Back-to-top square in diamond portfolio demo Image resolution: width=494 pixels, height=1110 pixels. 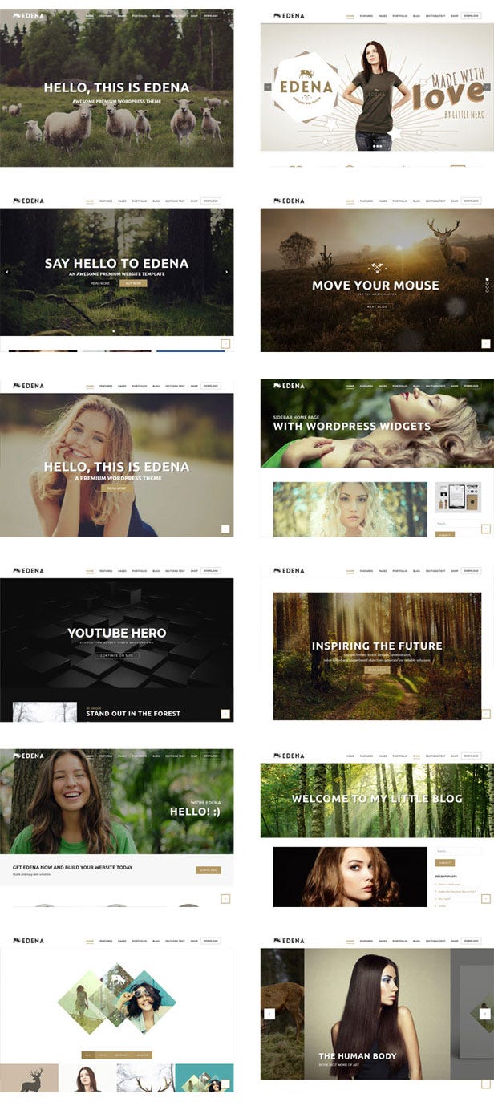point(225,1084)
